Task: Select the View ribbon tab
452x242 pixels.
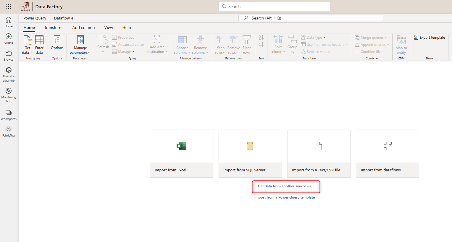Action: [x=109, y=27]
